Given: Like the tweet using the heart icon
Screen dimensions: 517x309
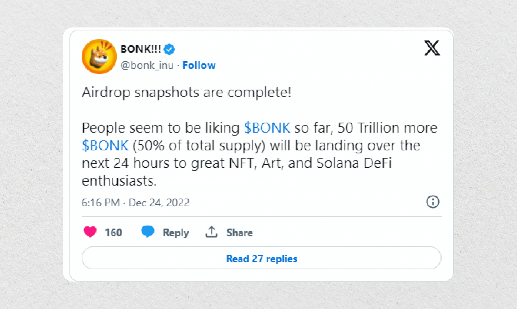Looking at the screenshot, I should 90,232.
